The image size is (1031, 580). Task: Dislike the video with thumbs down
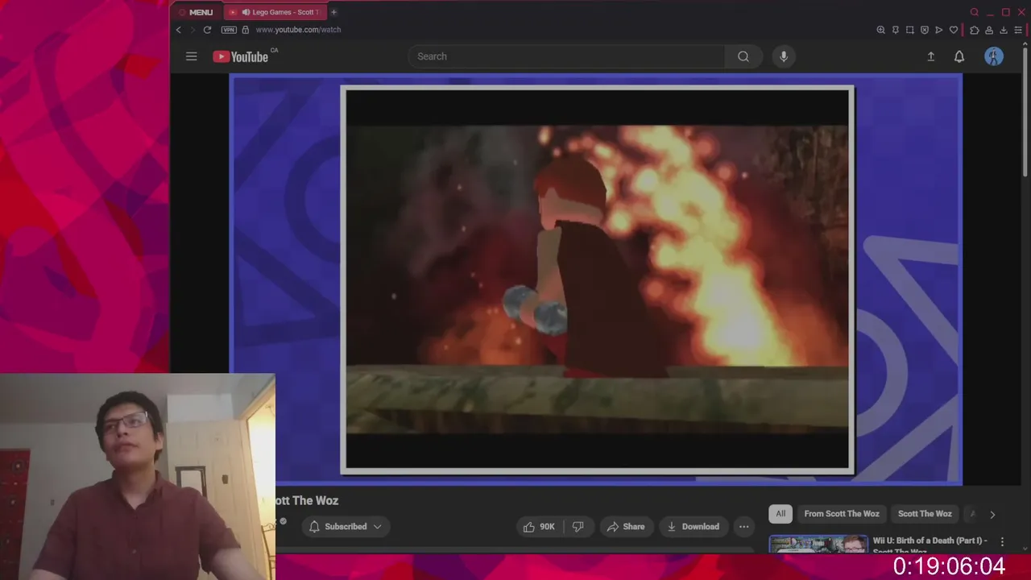coord(578,527)
